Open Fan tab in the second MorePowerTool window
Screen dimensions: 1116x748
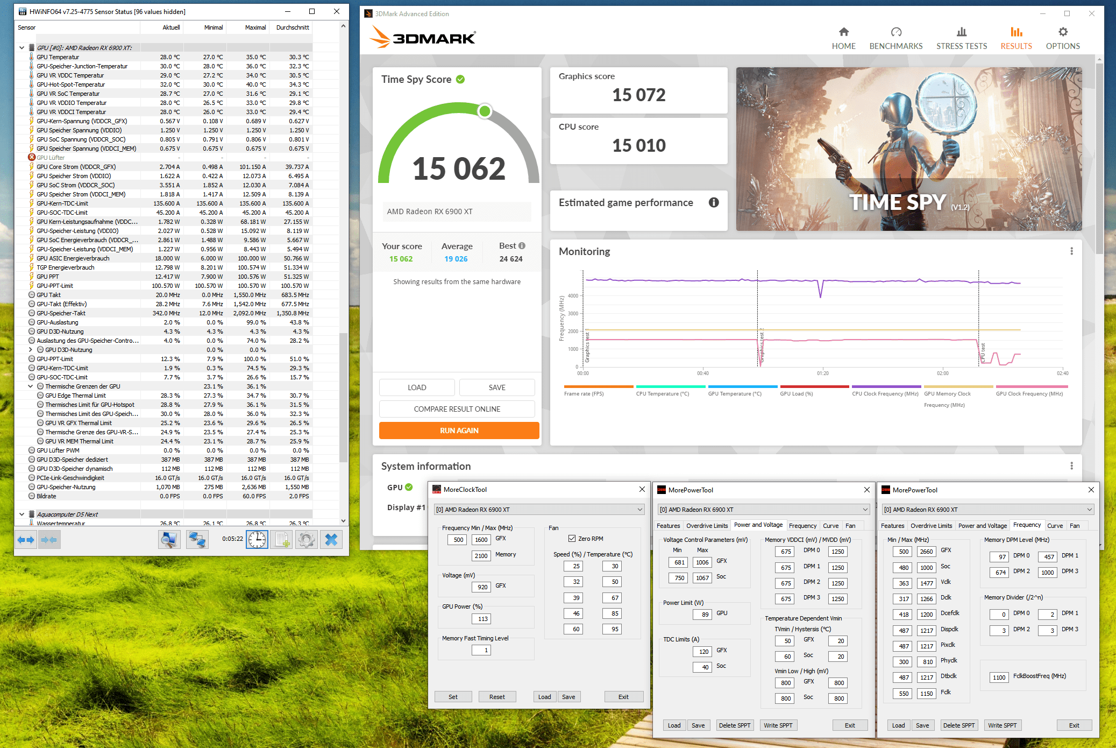1075,526
